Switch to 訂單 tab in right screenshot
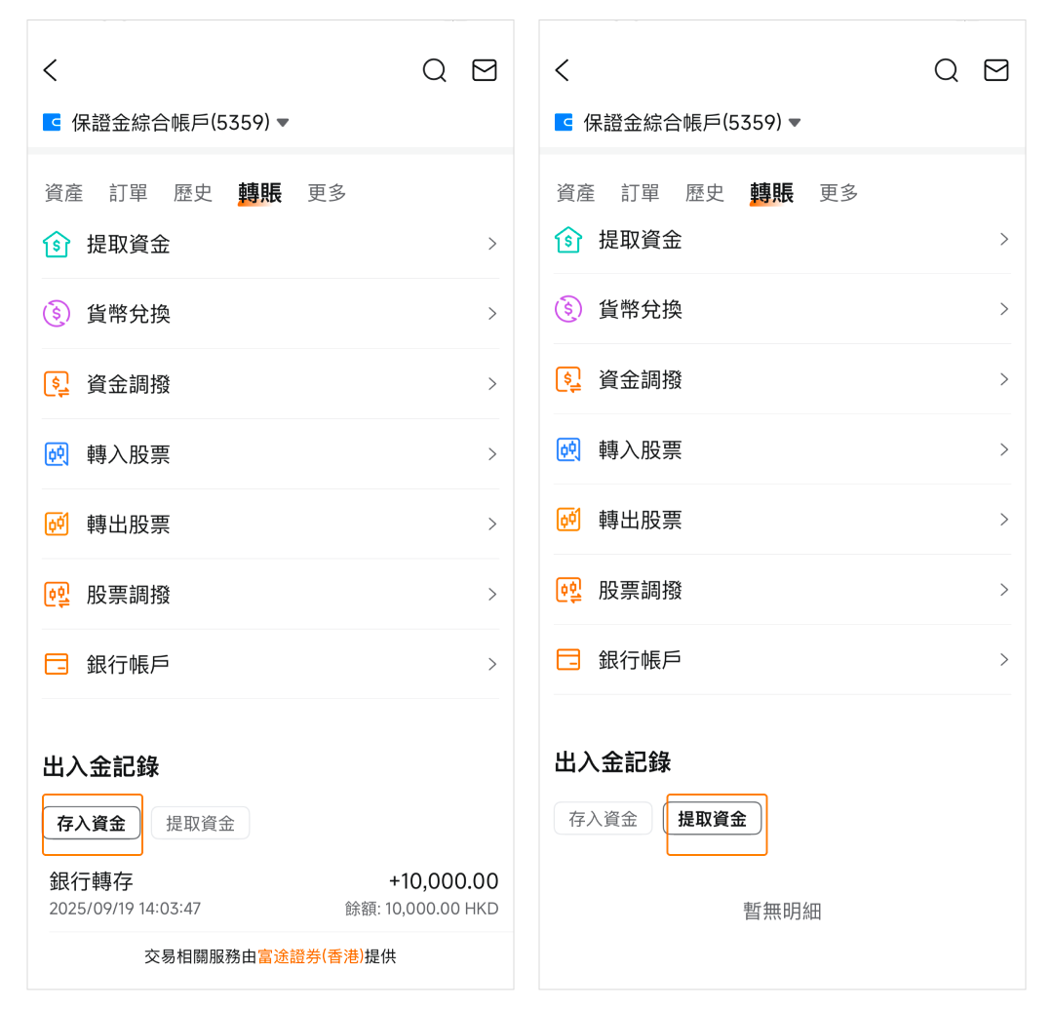Viewport: 1053px width, 1010px height. (x=641, y=193)
